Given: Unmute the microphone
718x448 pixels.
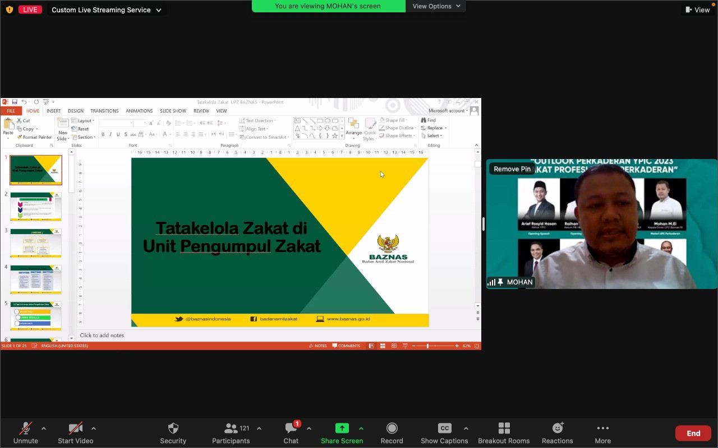Looking at the screenshot, I should (x=26, y=428).
